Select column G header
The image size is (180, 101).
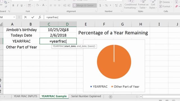click(122, 24)
